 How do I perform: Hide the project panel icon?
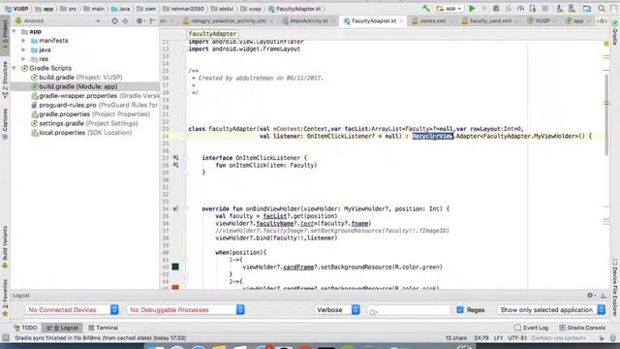coord(152,20)
